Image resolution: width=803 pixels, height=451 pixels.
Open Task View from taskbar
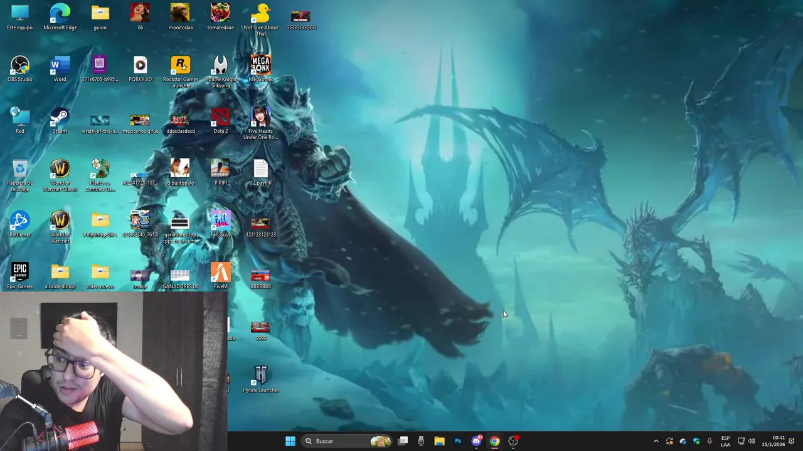point(403,441)
